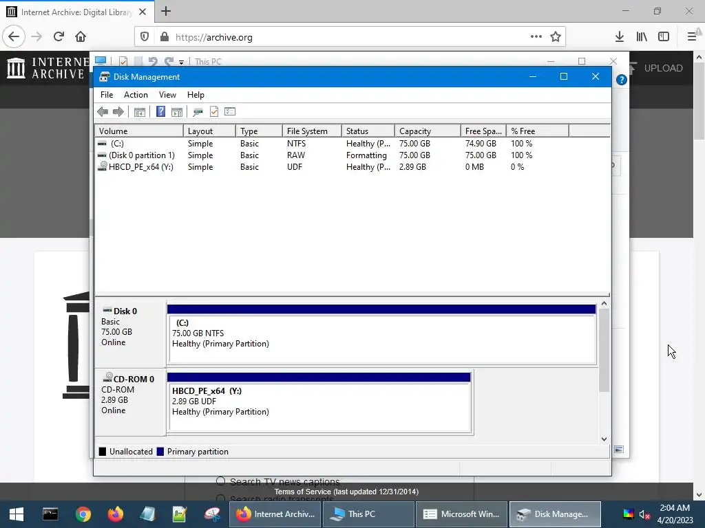Click the disk pane scrollbar down arrow
705x528 pixels.
pyautogui.click(x=604, y=439)
